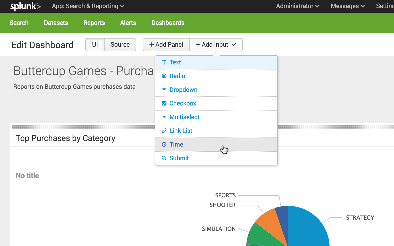Open the Dashboards tab
This screenshot has width=394, height=246.
168,23
